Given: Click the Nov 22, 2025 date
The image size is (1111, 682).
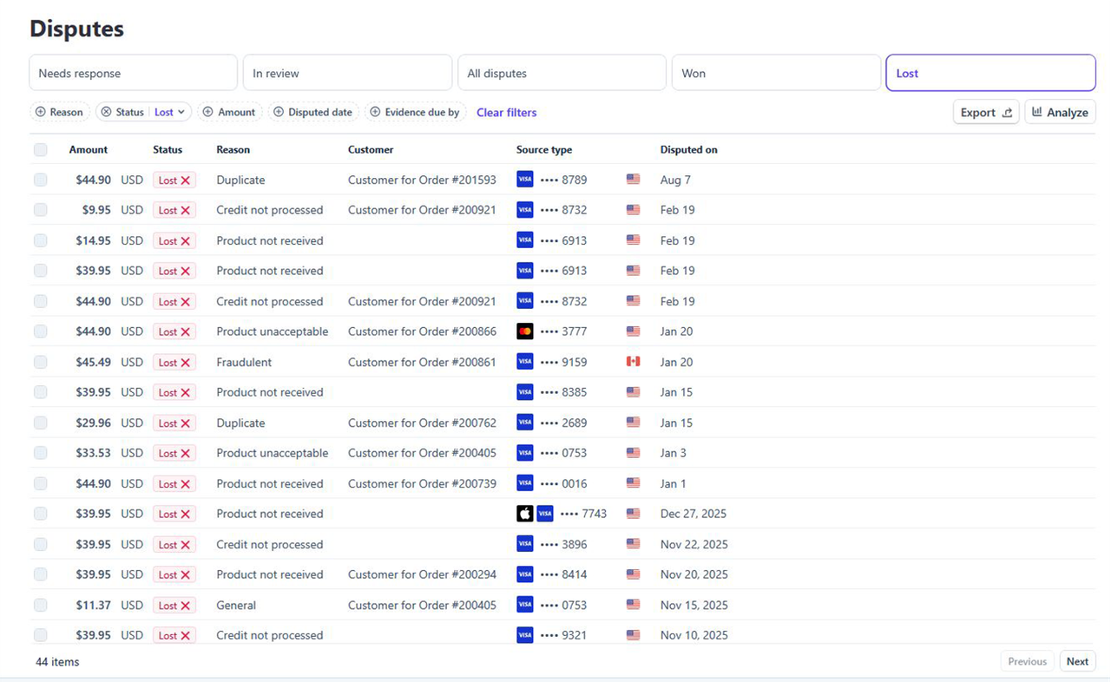Looking at the screenshot, I should (694, 544).
